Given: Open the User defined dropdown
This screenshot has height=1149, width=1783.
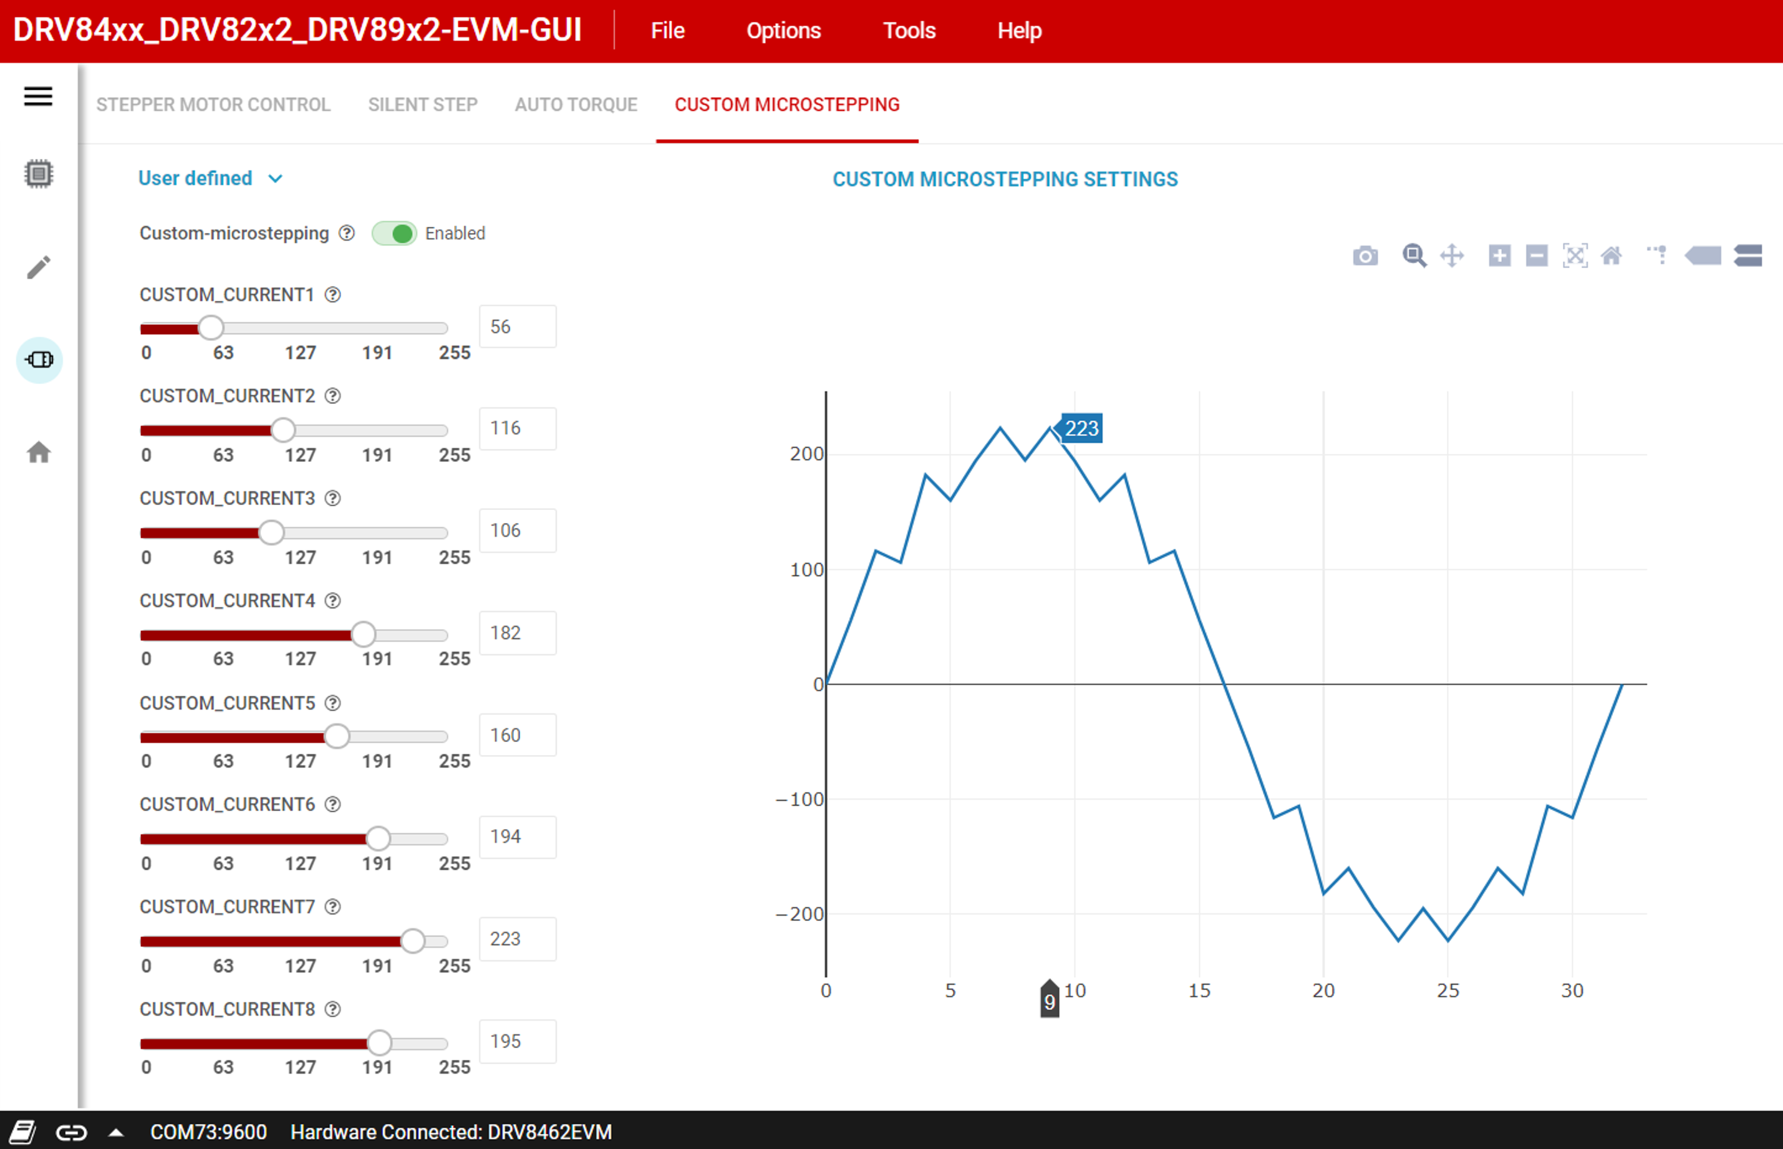Looking at the screenshot, I should (210, 178).
